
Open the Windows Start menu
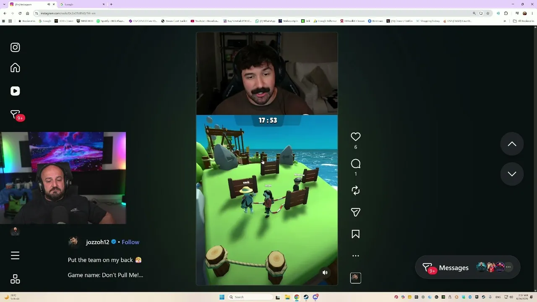tap(222, 297)
